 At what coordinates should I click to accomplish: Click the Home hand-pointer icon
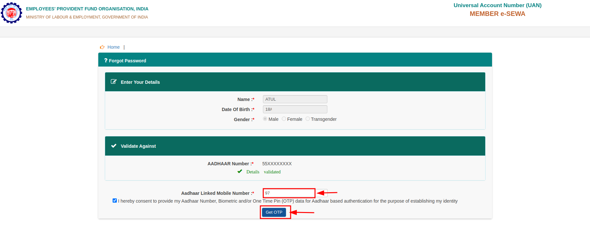[x=102, y=47]
